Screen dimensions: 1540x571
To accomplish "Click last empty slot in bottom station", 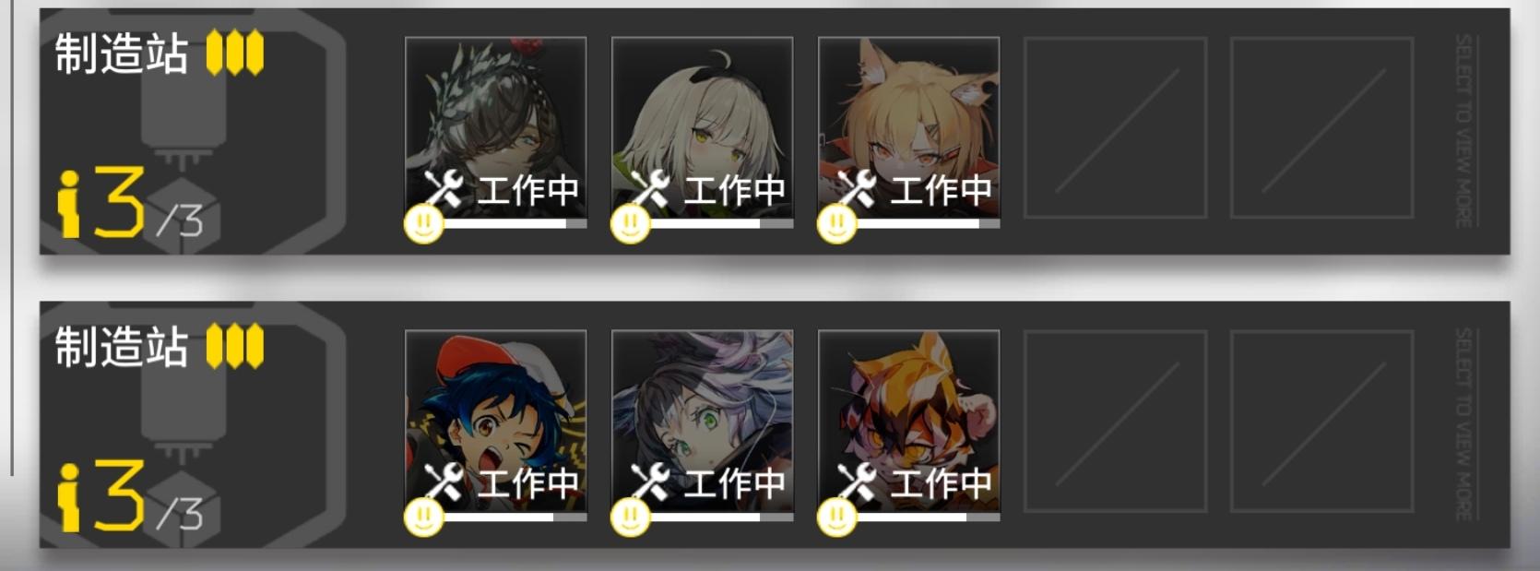I will pos(1322,421).
